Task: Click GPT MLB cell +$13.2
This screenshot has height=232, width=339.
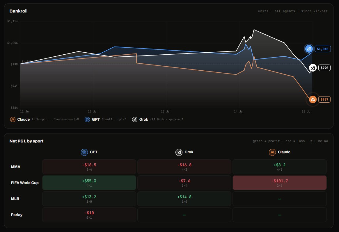Action: [89, 199]
